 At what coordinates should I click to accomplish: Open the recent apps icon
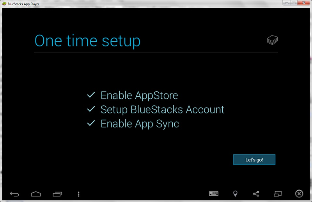point(57,194)
